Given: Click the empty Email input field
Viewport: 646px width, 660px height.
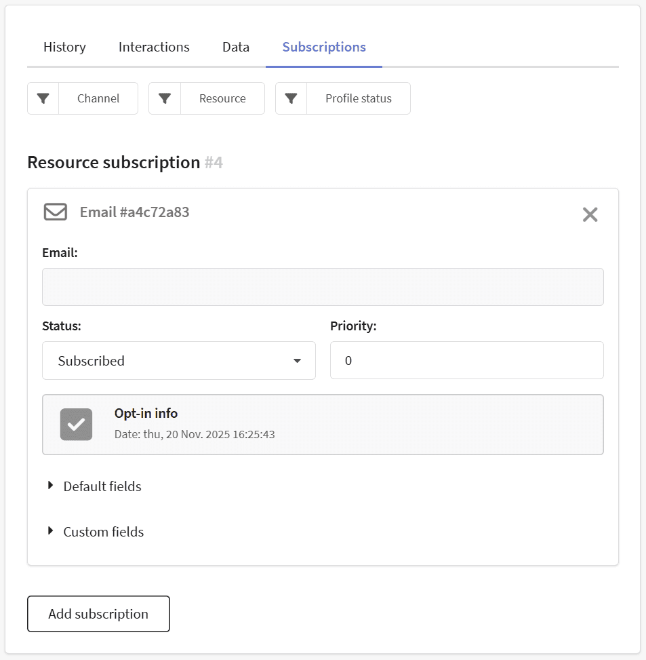Looking at the screenshot, I should [x=323, y=286].
